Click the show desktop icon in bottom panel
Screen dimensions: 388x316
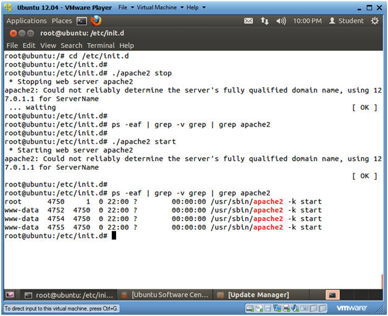coord(10,295)
